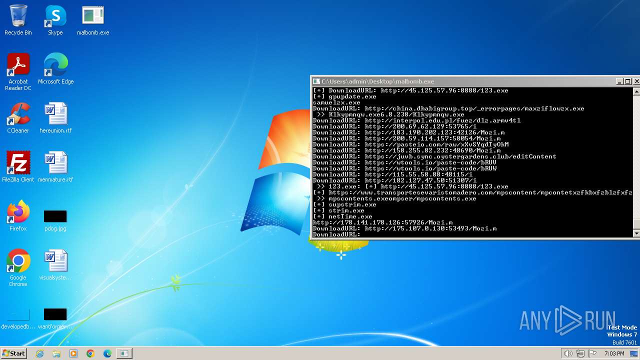640x360 pixels.
Task: Click the 158.255.82.232 Mozi.m line
Action: (406, 150)
